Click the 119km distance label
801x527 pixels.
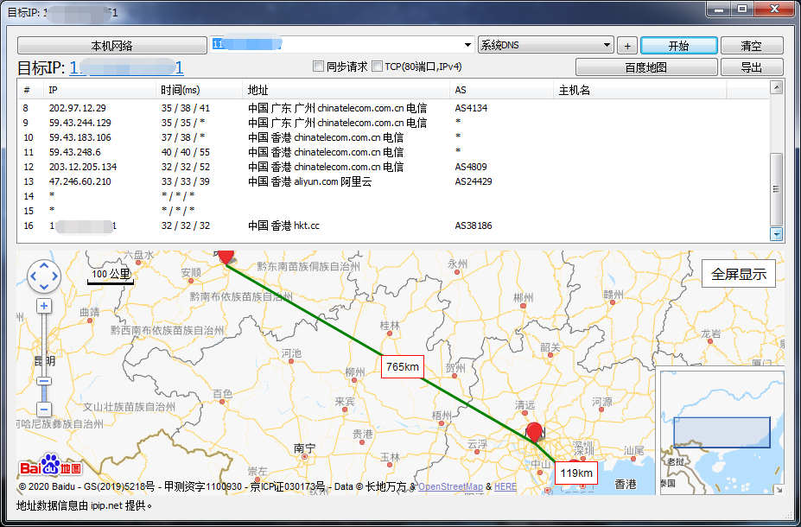click(x=576, y=473)
